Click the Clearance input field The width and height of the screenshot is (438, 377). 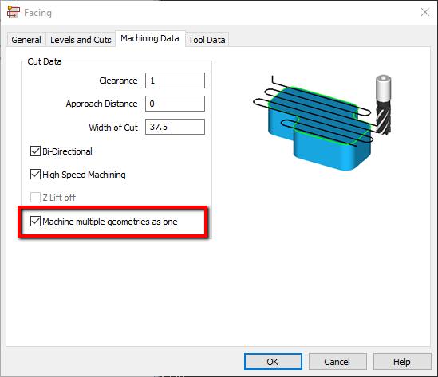pyautogui.click(x=176, y=81)
